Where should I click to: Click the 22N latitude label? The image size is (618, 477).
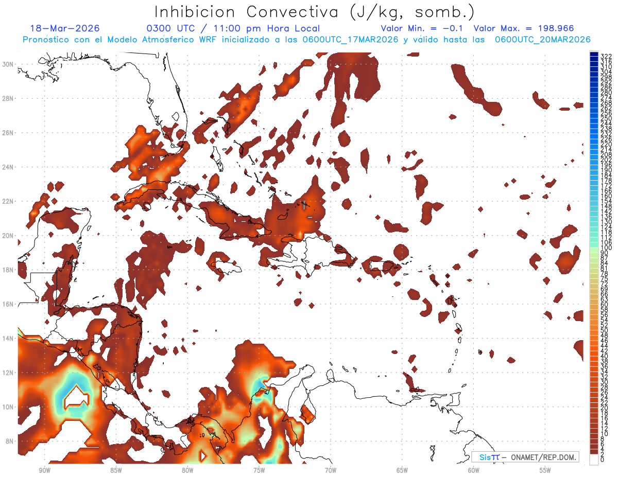coord(7,201)
